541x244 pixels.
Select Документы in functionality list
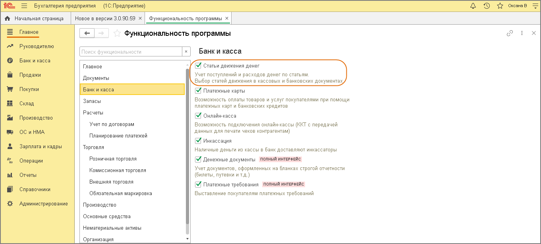[132, 78]
